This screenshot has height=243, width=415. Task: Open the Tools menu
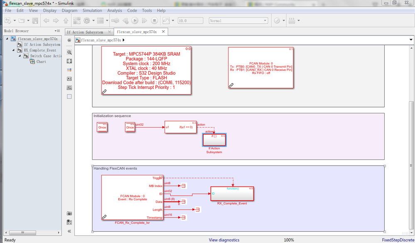click(x=147, y=10)
